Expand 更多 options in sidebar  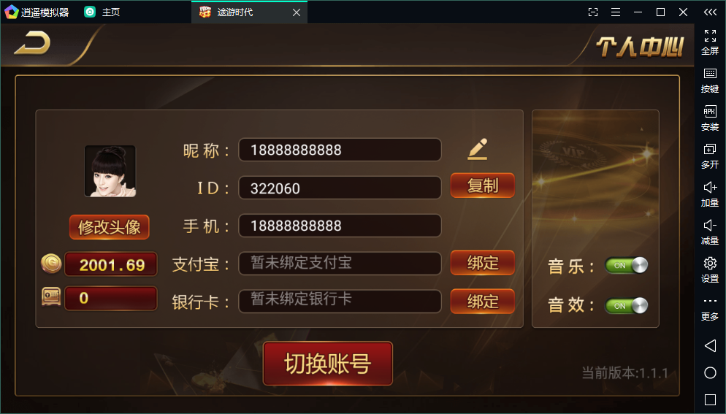(710, 309)
